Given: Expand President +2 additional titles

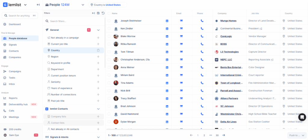Looking at the screenshot, I should [x=261, y=29].
